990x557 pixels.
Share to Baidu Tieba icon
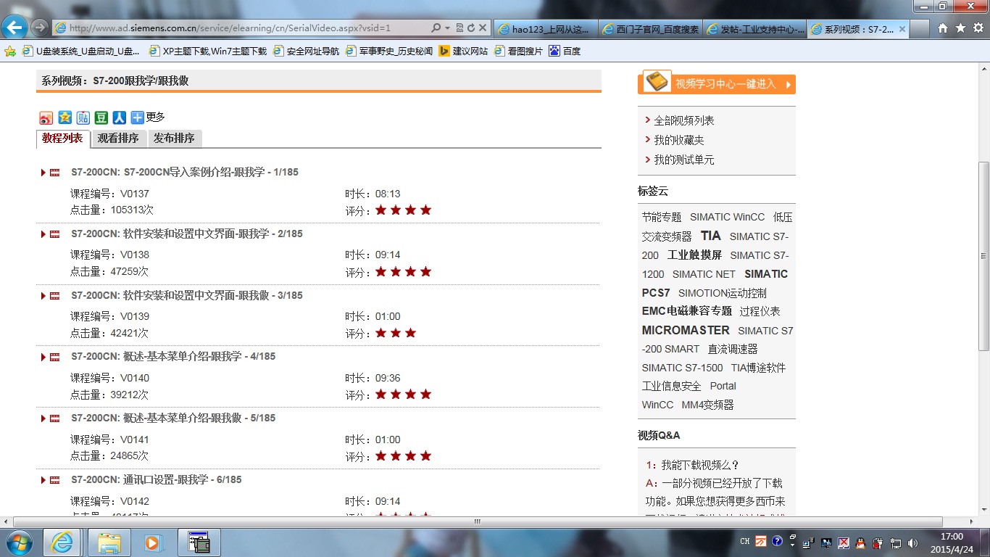tap(83, 117)
